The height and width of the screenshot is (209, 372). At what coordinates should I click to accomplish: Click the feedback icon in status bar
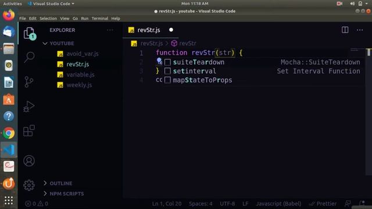348,203
